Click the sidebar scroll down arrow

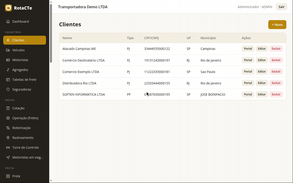pyautogui.click(x=51, y=181)
